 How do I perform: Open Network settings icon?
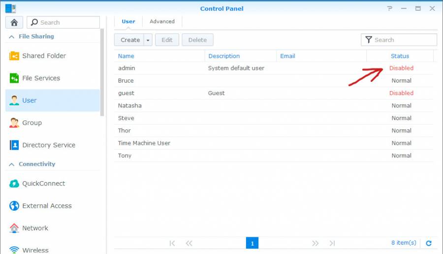[x=14, y=228]
